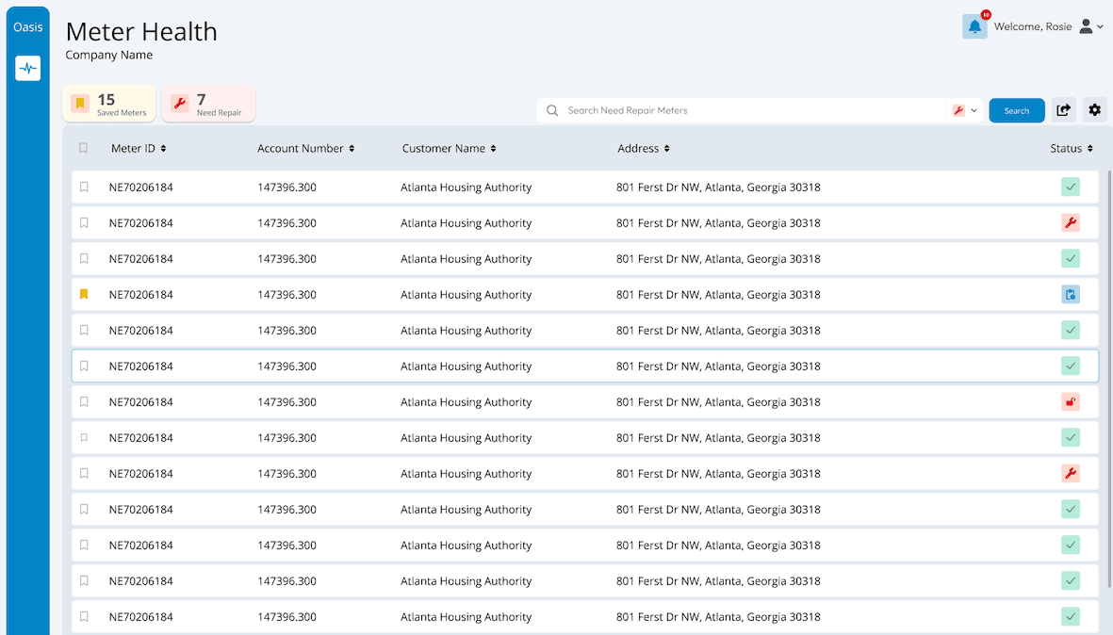Unsave the yellow bookmarked meter row
Screen dimensions: 1113x635
(x=84, y=295)
